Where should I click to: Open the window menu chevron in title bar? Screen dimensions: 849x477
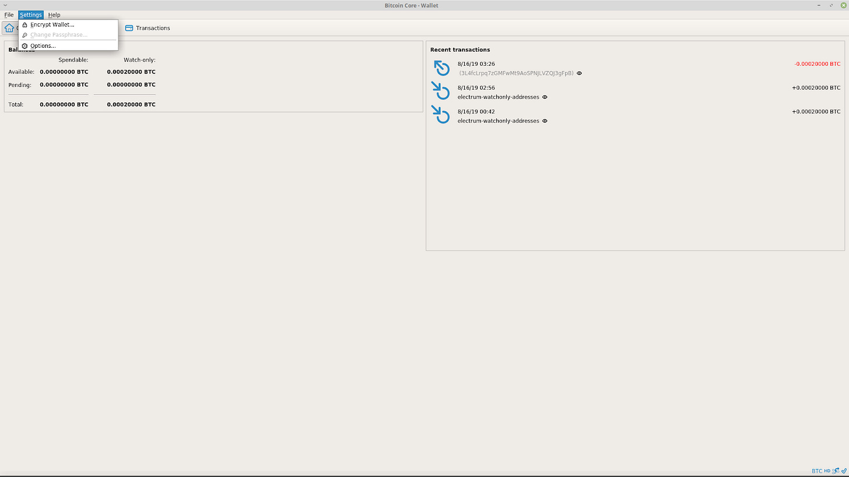[5, 5]
